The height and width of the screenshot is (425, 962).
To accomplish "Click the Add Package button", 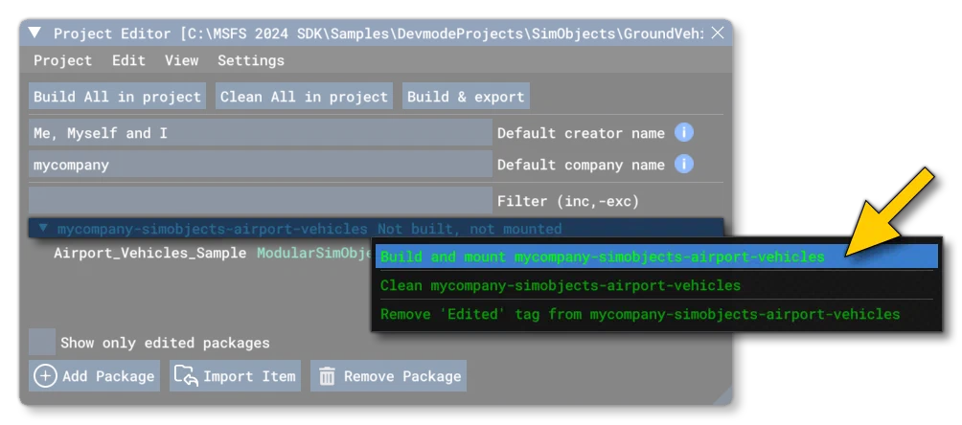I will tap(94, 375).
